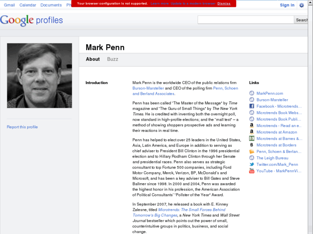The image size is (313, 234).
Task: Click the Mark Penn name heading
Action: point(105,47)
